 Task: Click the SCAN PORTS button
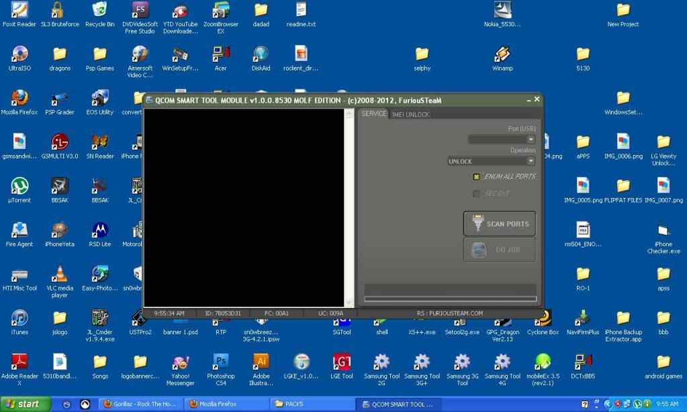point(500,224)
